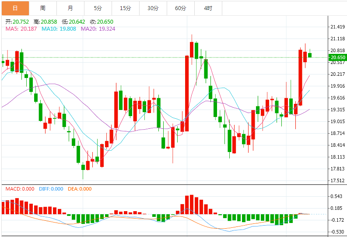This screenshot has height=237, width=347.
Task: Open the 30分 timeframe tab
Action: (x=153, y=8)
